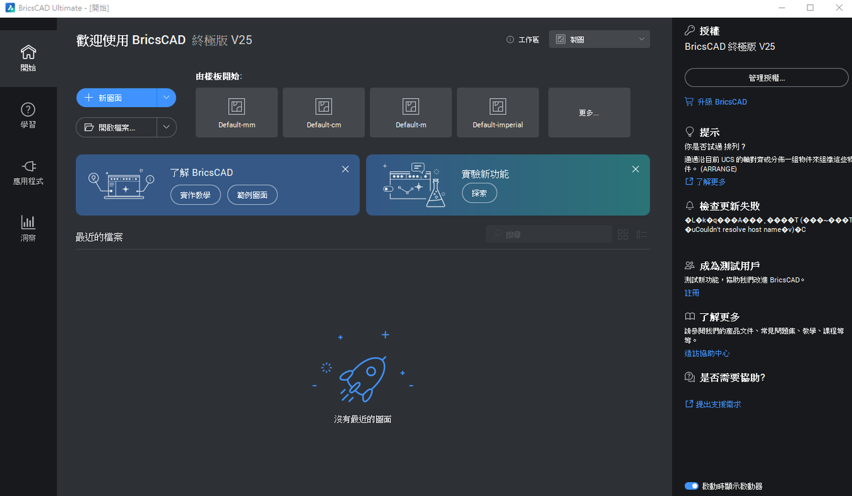Open the 應用程式 apps section
This screenshot has height=496, width=852.
tap(28, 172)
